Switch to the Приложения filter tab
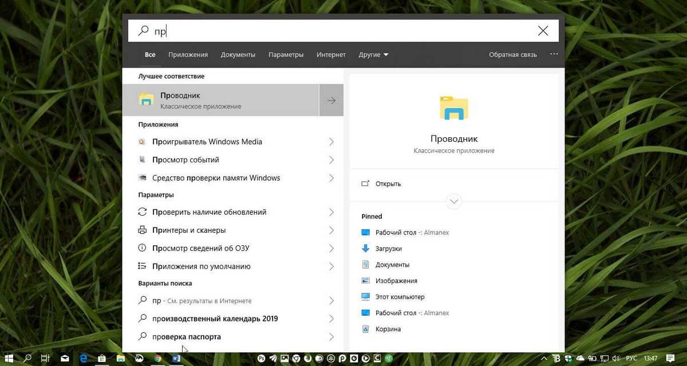Image resolution: width=687 pixels, height=366 pixels. click(x=188, y=55)
